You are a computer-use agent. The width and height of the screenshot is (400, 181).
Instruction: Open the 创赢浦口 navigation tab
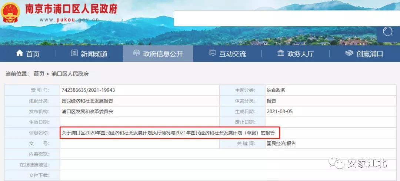pyautogui.click(x=364, y=54)
